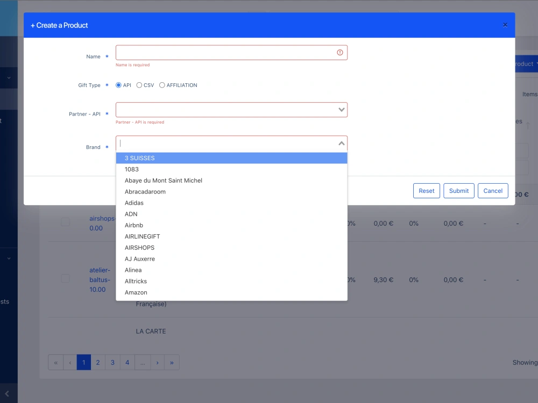Click the Reset button
The image size is (538, 403).
(427, 191)
